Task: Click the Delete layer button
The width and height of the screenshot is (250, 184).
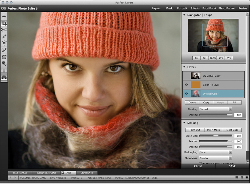Action: tap(192, 102)
